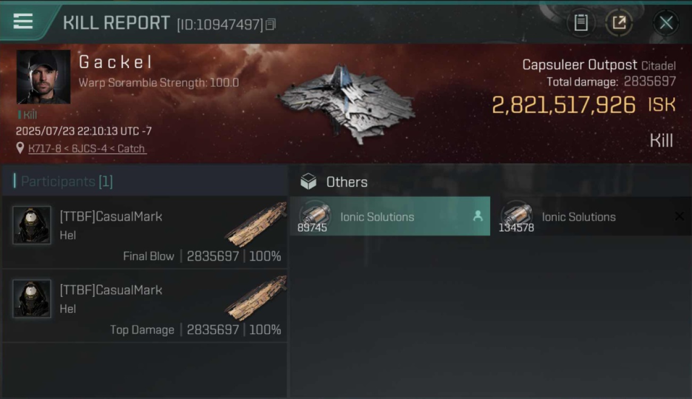
Task: Click CasualMark avatar in Top Damage row
Action: pyautogui.click(x=32, y=299)
